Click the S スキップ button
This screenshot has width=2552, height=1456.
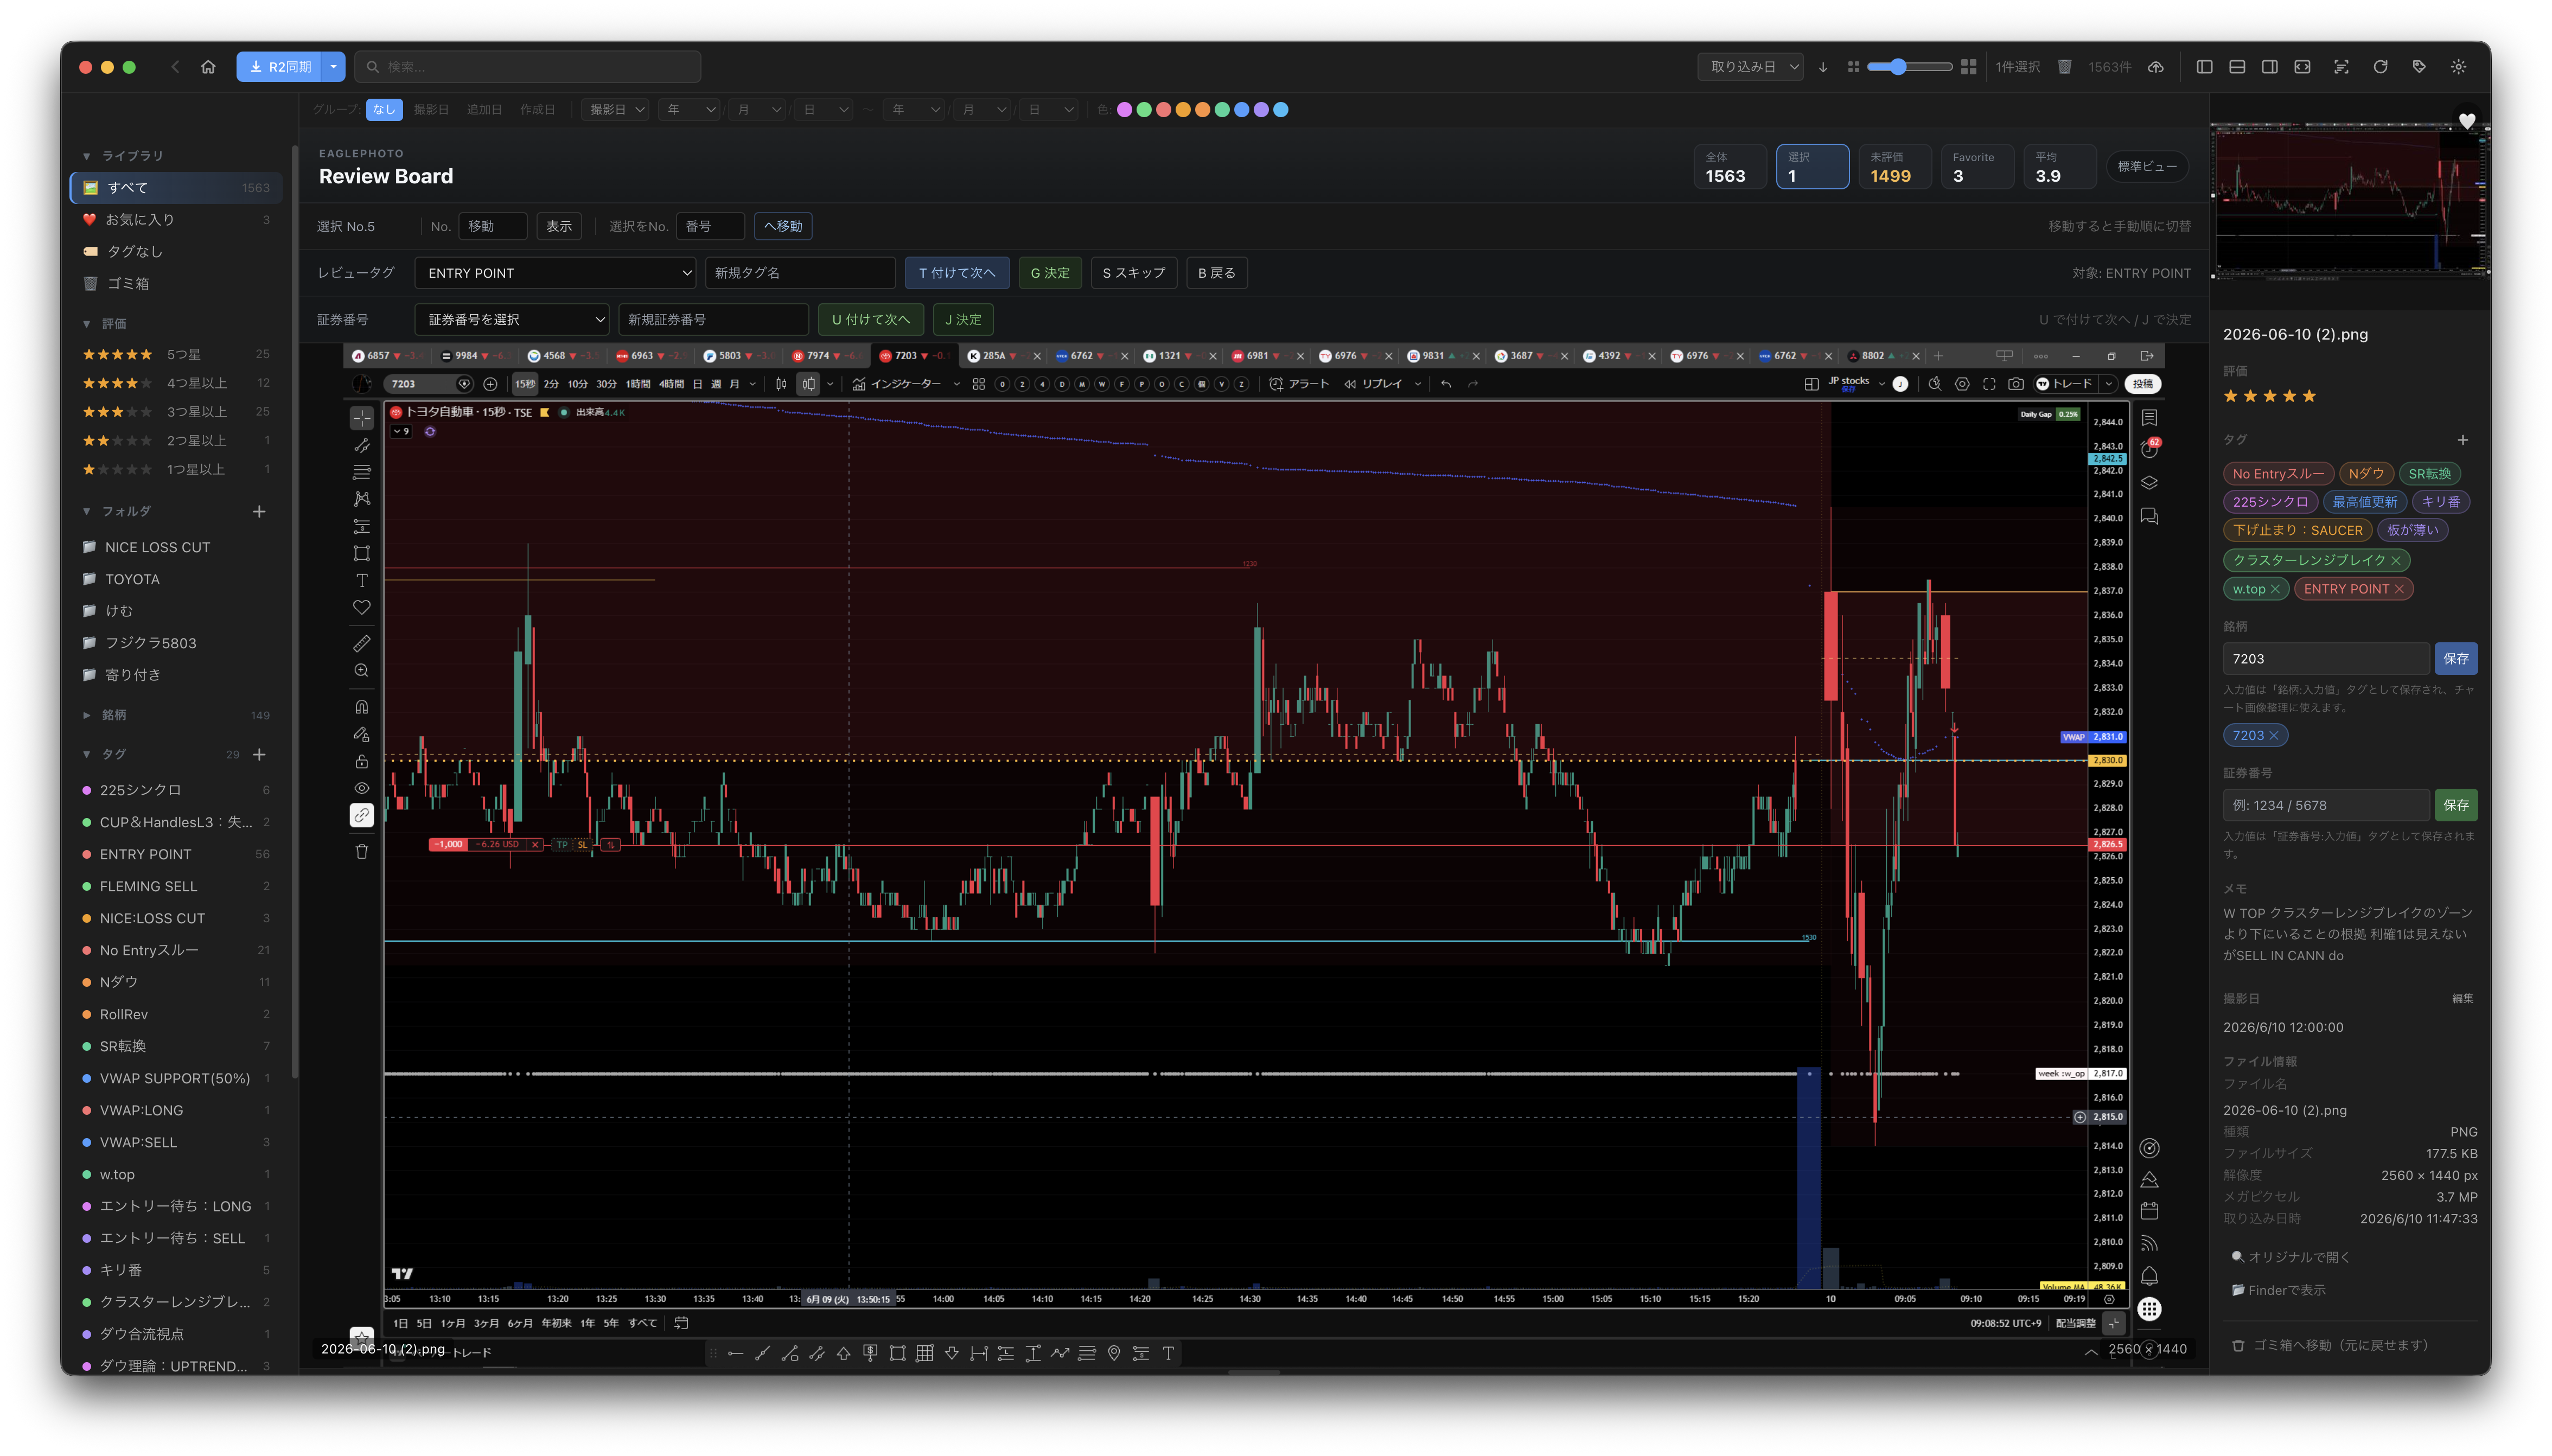(x=1134, y=273)
